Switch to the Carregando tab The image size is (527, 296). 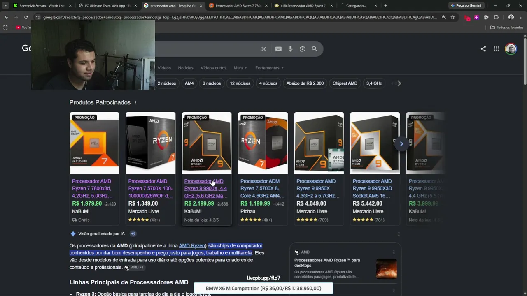point(357,6)
